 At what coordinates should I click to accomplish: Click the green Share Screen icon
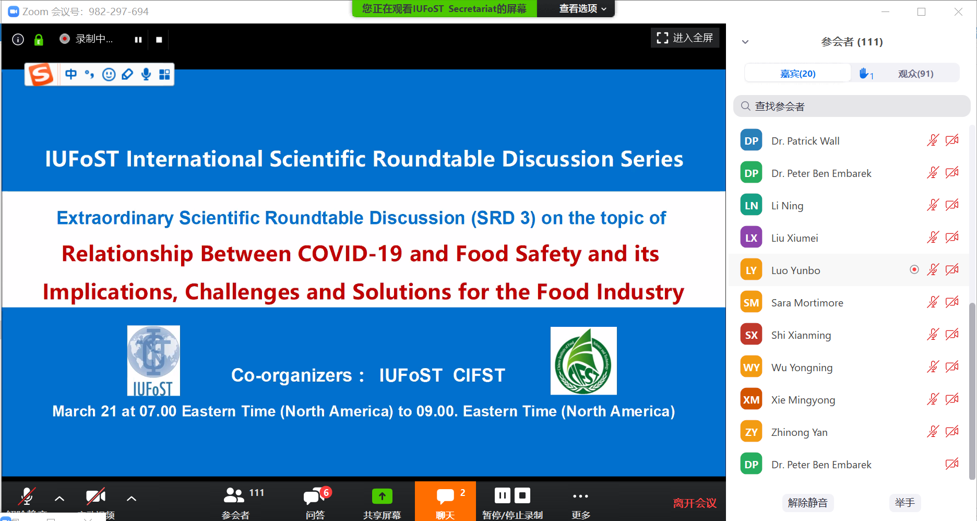tap(382, 496)
